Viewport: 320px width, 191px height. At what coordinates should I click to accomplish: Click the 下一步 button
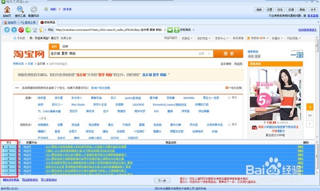[x=162, y=181]
